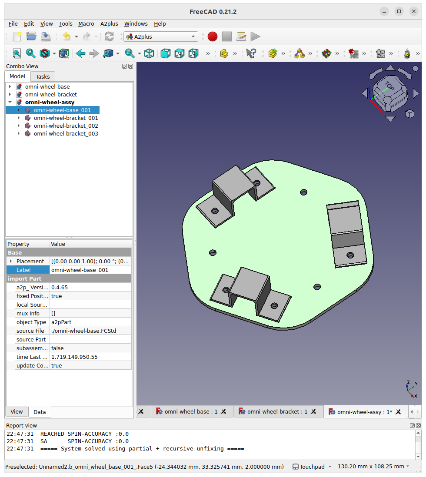Float the Combo View panel

click(125, 66)
